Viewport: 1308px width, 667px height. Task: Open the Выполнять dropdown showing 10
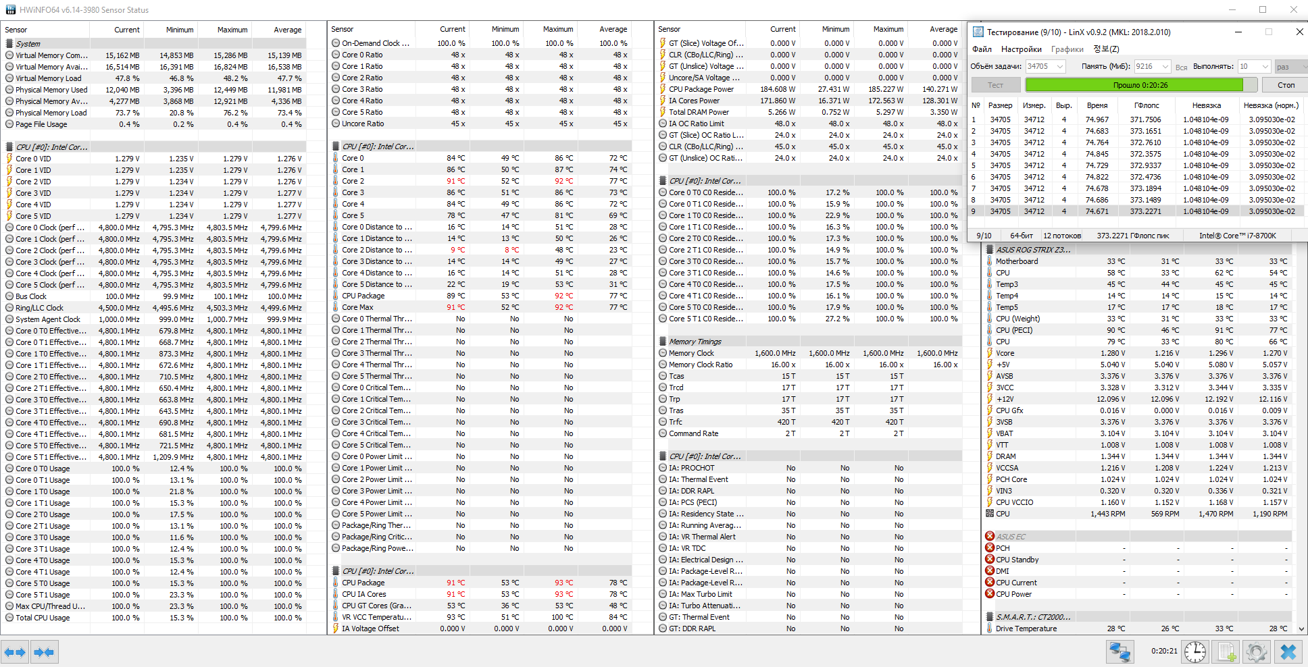tap(1253, 66)
